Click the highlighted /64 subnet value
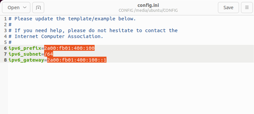254x114 pixels. [49, 54]
